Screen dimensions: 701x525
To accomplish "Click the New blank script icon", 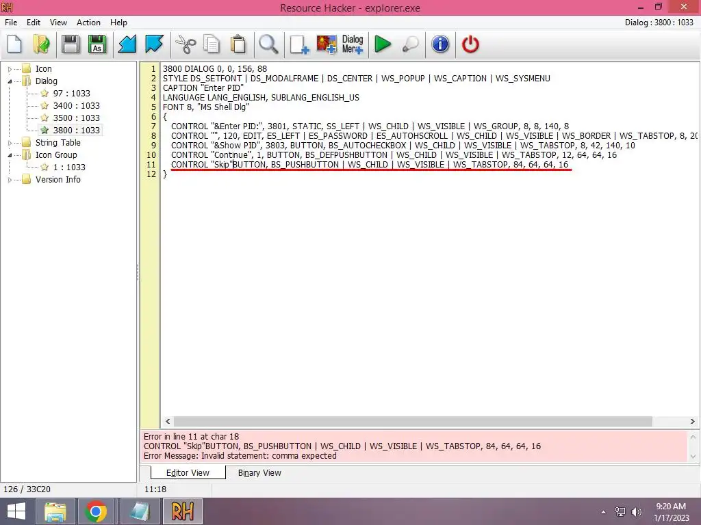I will 15,44.
